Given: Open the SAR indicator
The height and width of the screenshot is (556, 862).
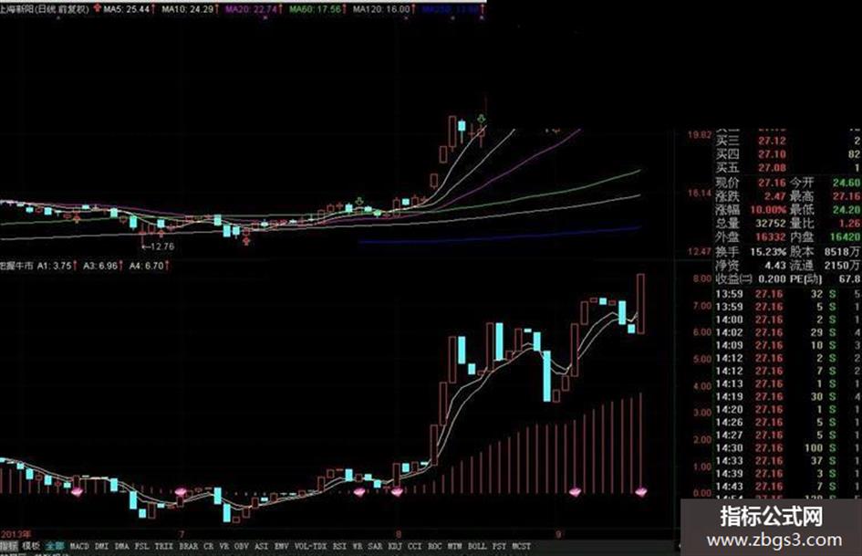Looking at the screenshot, I should pos(375,546).
